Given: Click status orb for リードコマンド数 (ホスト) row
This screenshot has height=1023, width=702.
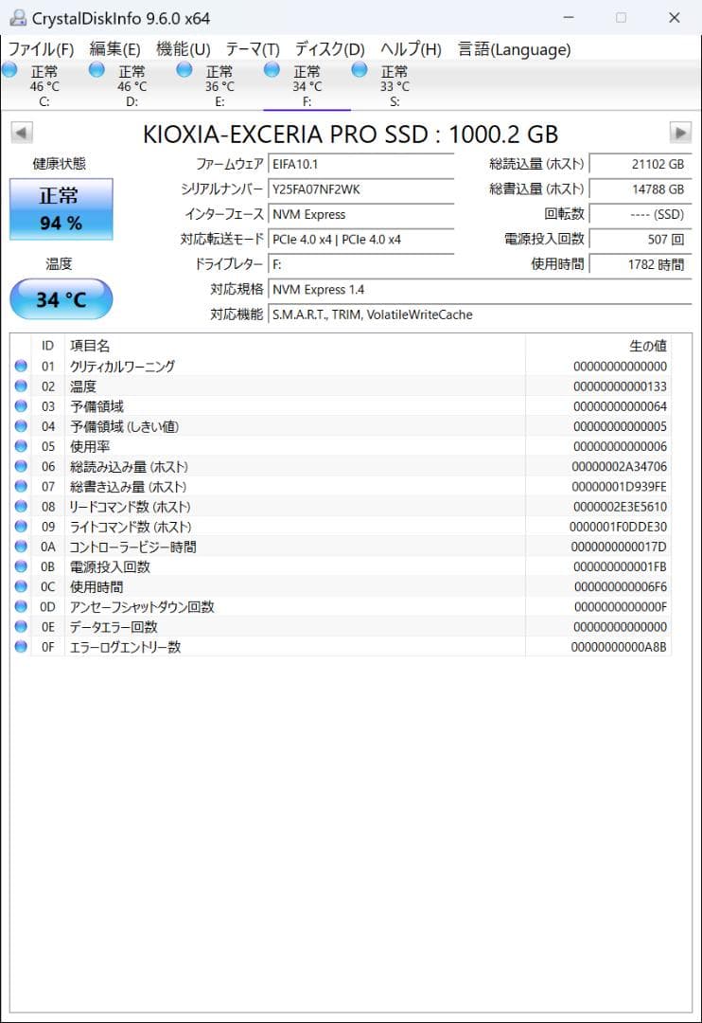Looking at the screenshot, I should [21, 506].
